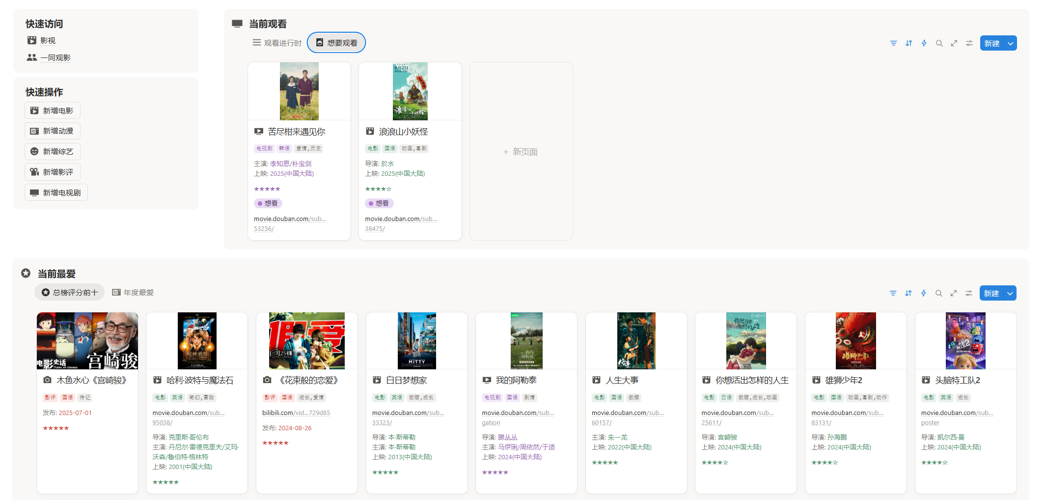Click the 新增电影 button

tap(53, 111)
